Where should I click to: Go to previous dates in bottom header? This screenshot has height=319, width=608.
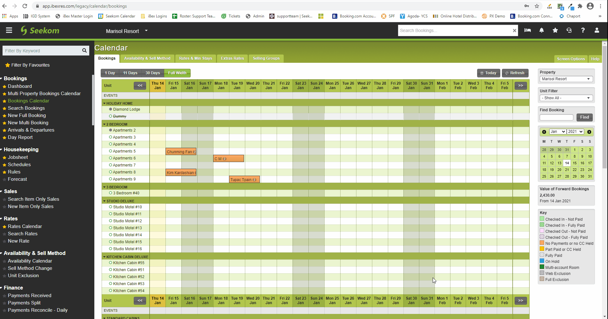pos(140,301)
